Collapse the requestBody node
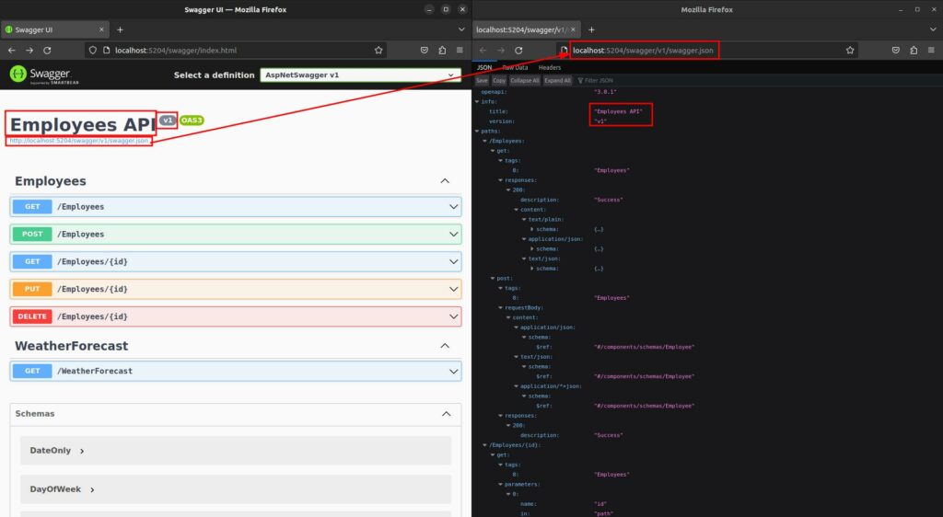The height and width of the screenshot is (517, 943). tap(501, 308)
